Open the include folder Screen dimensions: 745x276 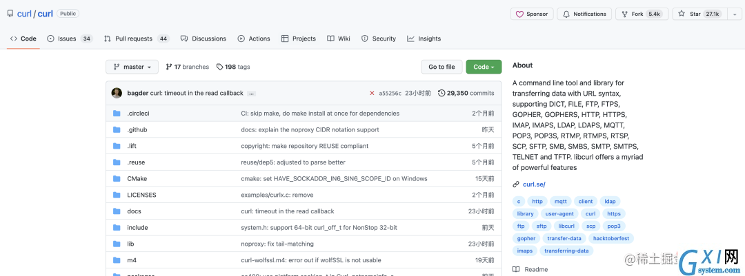point(137,228)
